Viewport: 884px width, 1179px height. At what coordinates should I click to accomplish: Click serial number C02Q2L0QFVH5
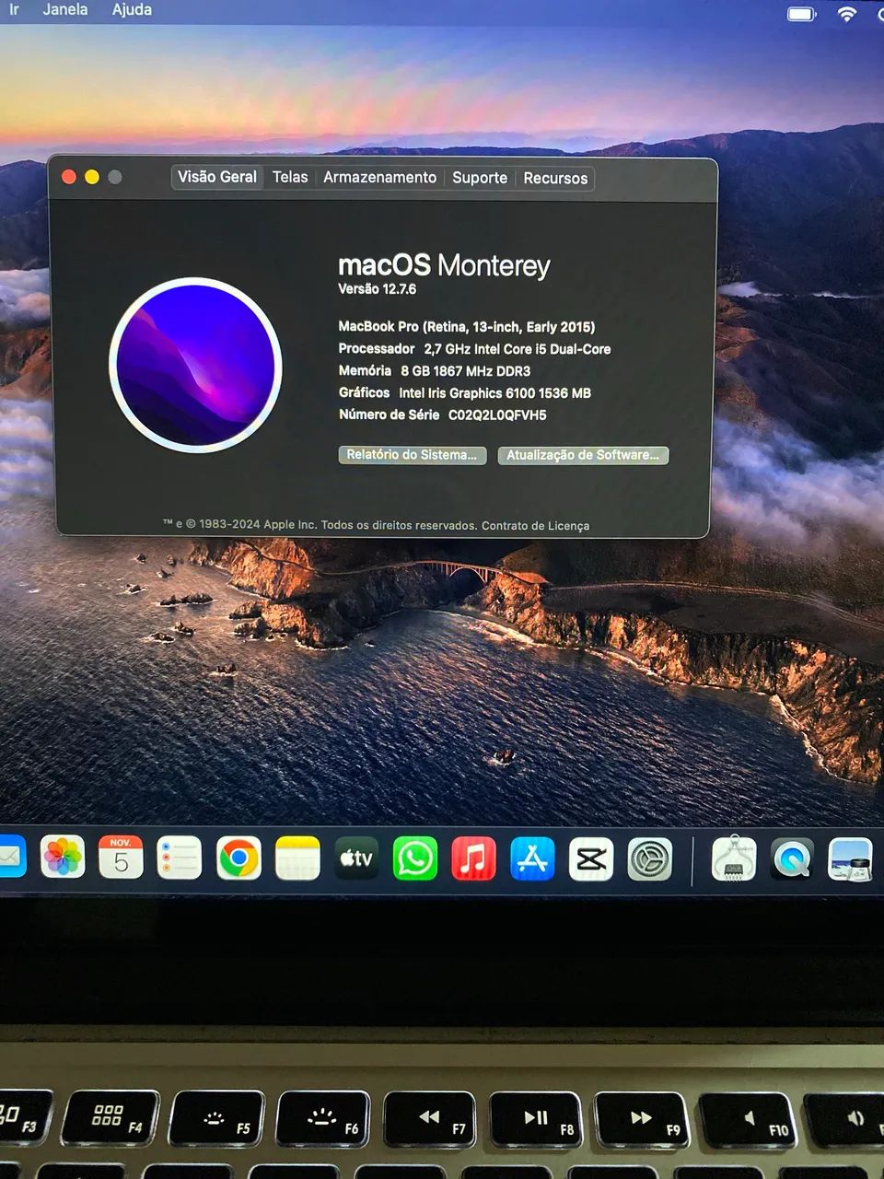point(497,415)
